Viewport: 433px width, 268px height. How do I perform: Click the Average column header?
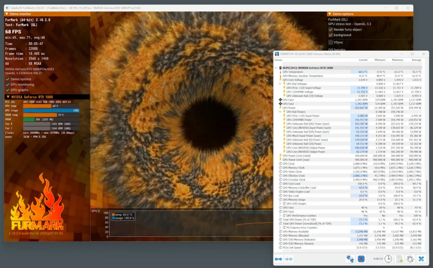[x=417, y=60]
